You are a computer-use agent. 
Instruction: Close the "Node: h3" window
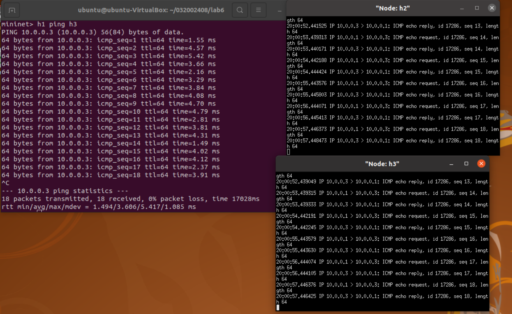tap(481, 163)
